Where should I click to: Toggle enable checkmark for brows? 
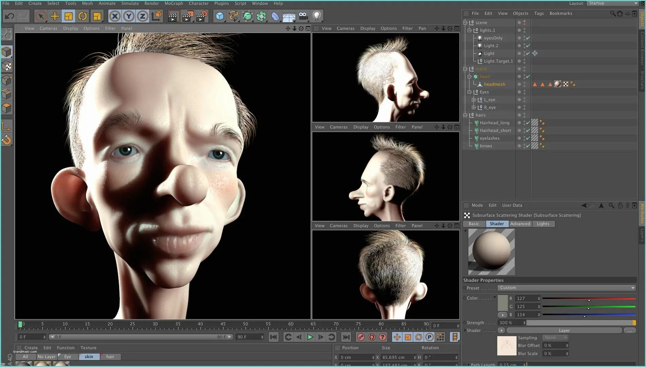pos(528,146)
